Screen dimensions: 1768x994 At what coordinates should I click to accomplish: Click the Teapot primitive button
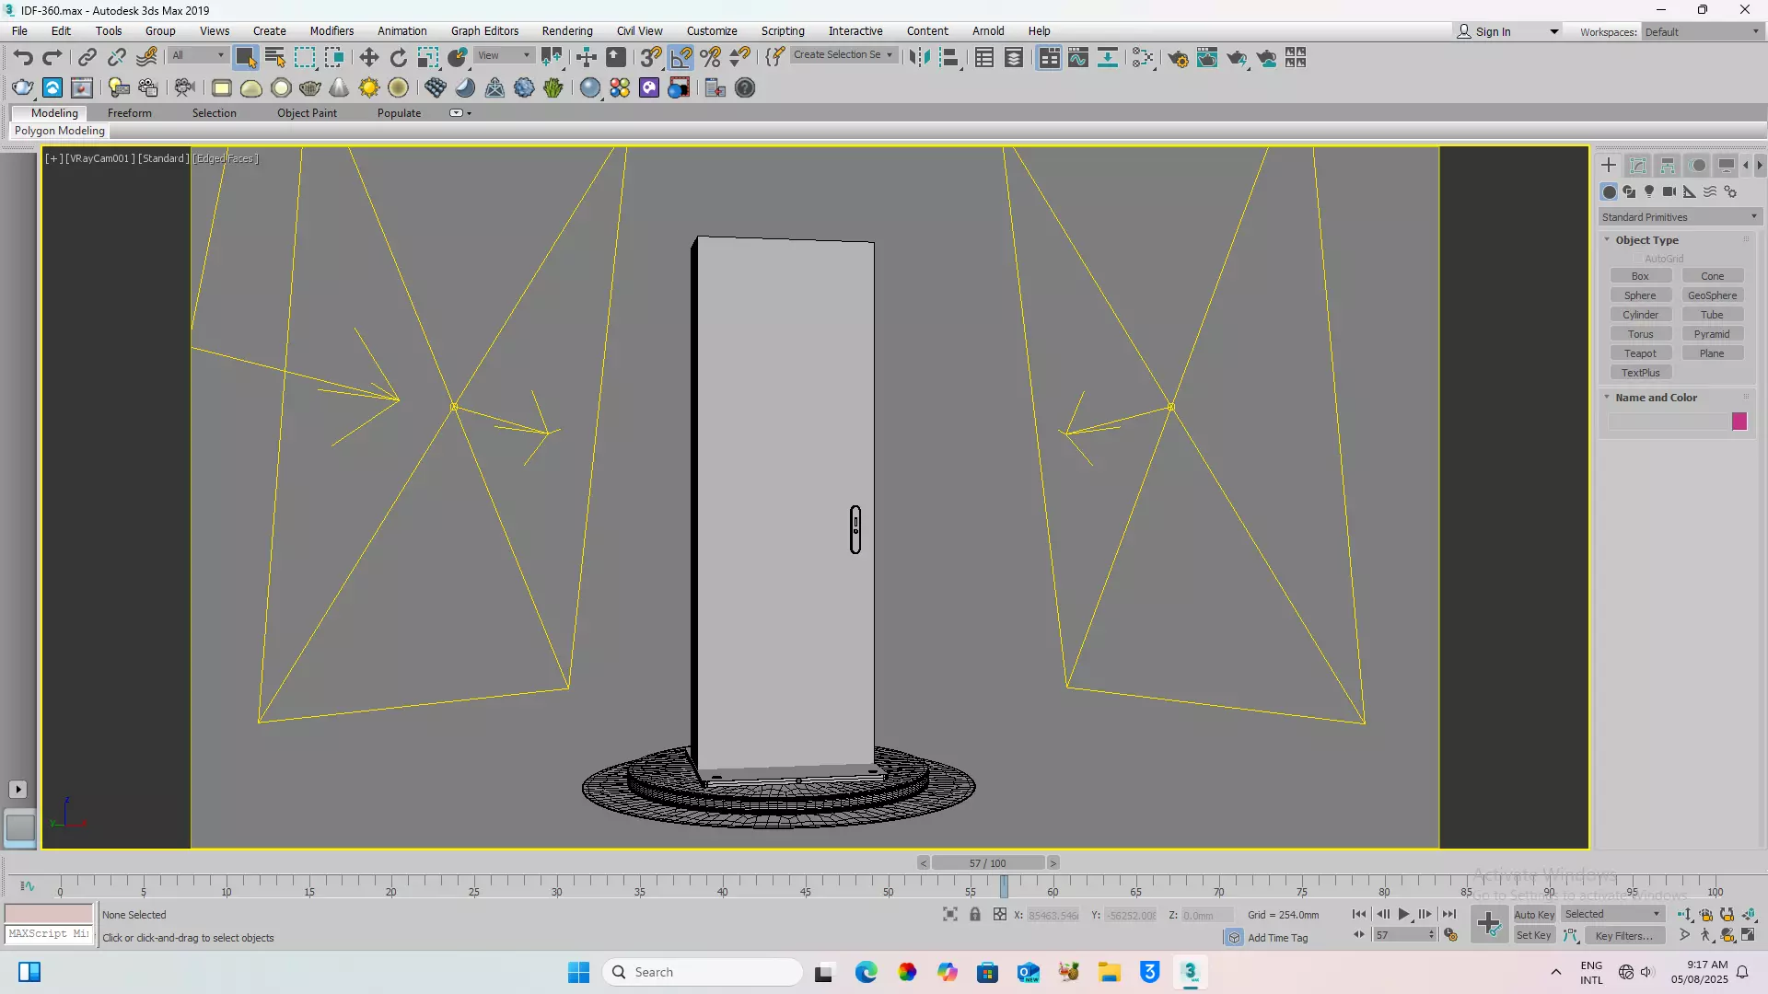[x=1640, y=353]
